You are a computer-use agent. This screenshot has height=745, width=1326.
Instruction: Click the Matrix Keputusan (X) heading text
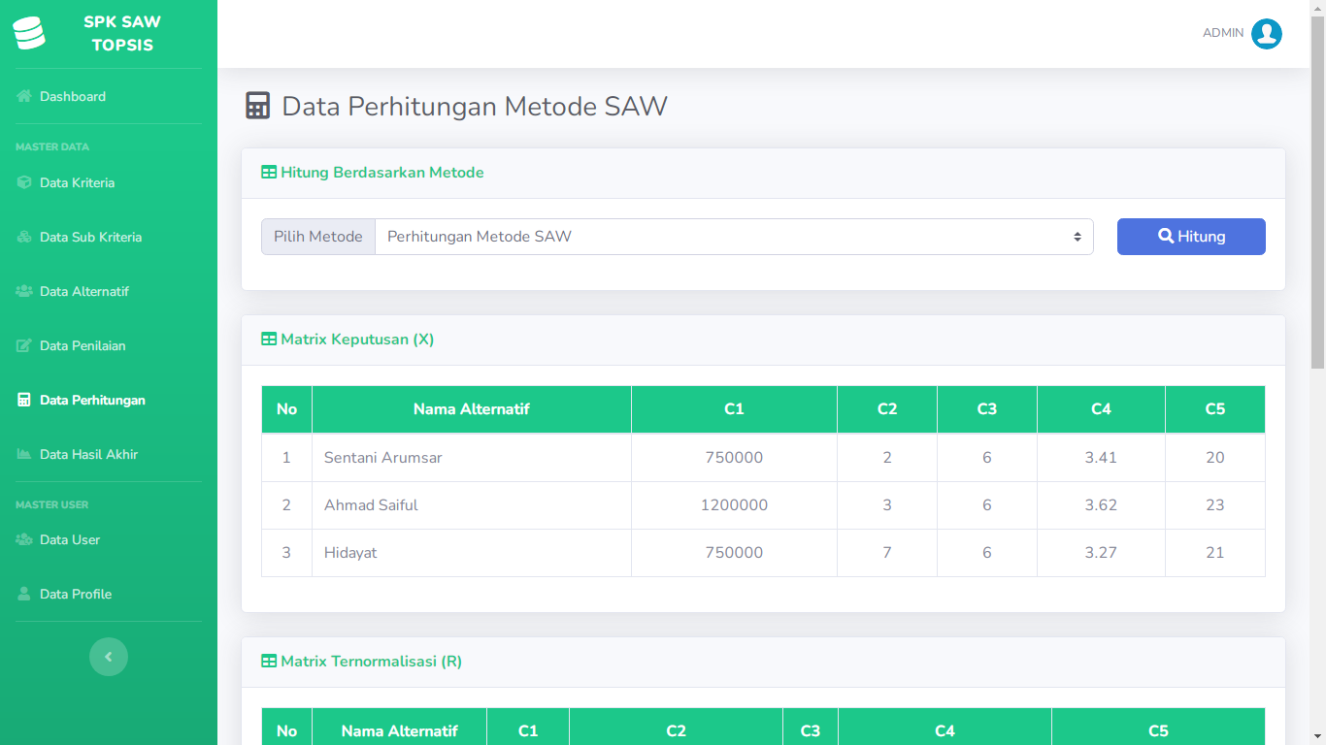point(357,340)
